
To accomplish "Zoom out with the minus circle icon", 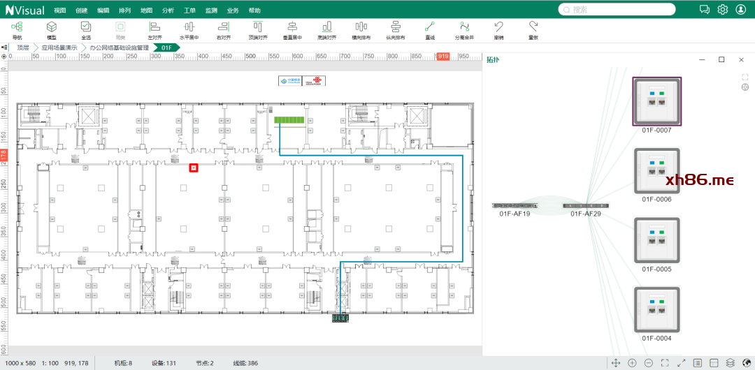I will click(649, 363).
